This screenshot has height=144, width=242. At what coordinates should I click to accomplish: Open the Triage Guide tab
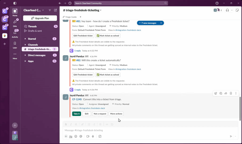pyautogui.click(x=70, y=17)
